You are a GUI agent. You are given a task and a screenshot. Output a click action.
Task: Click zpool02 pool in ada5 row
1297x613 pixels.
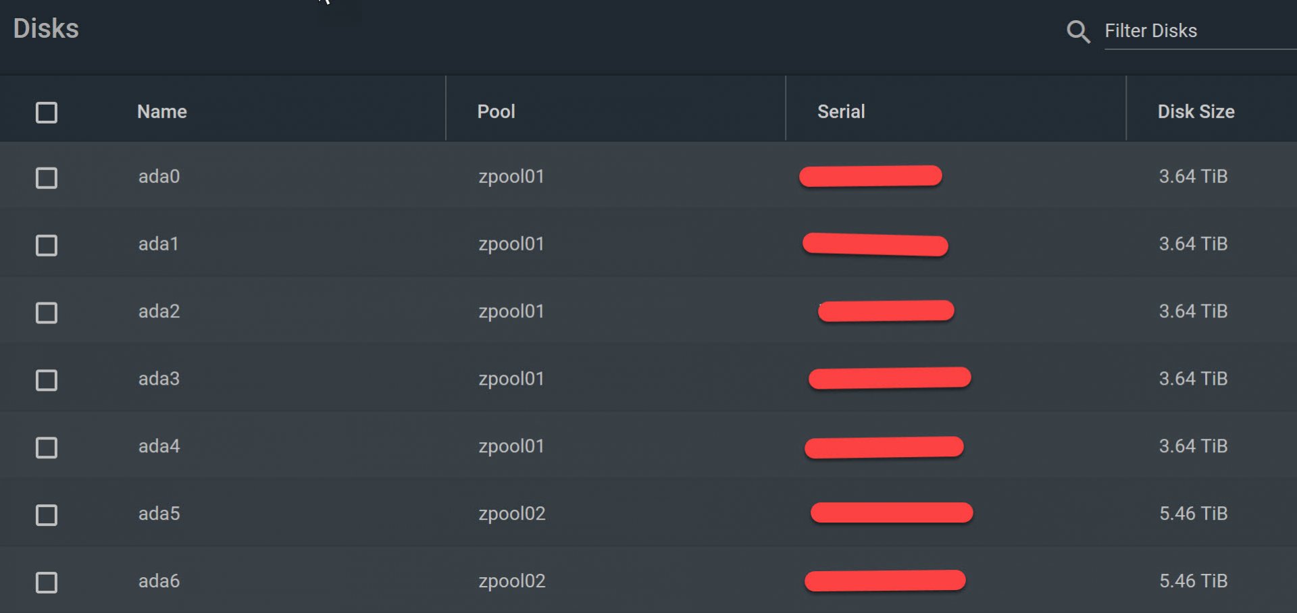[511, 514]
